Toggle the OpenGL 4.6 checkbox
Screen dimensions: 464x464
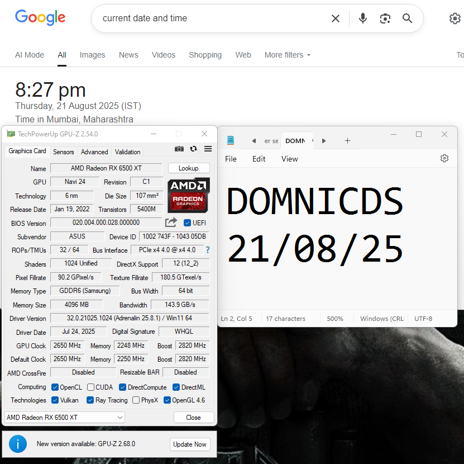(167, 400)
